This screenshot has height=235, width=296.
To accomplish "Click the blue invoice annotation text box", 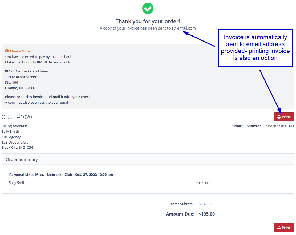I will pyautogui.click(x=255, y=48).
